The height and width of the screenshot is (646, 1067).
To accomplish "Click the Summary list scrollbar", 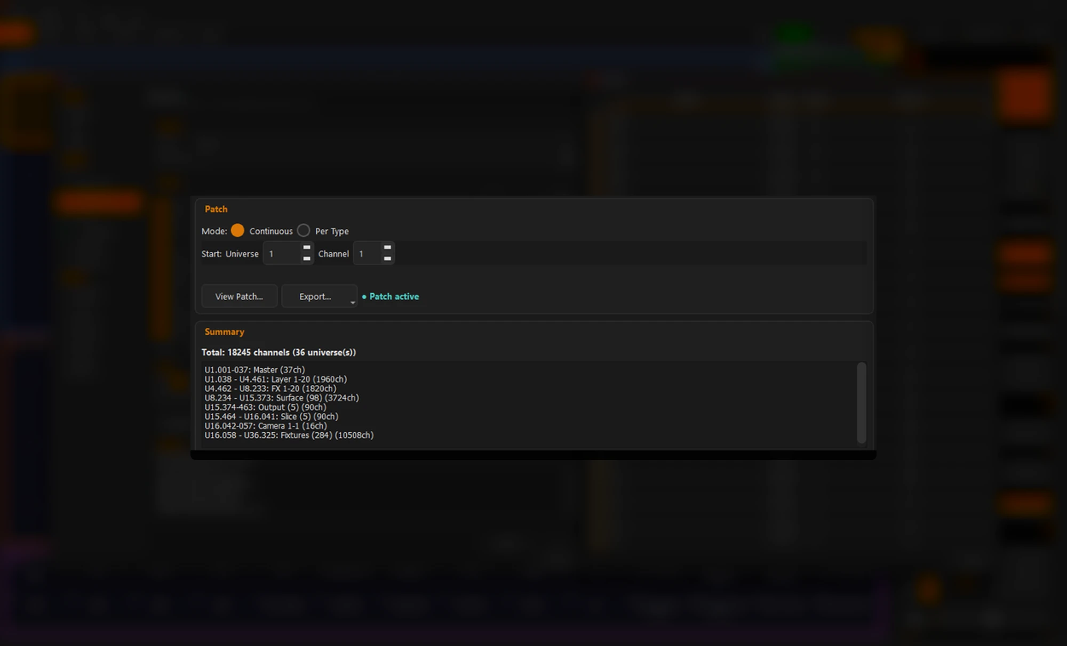I will 861,403.
